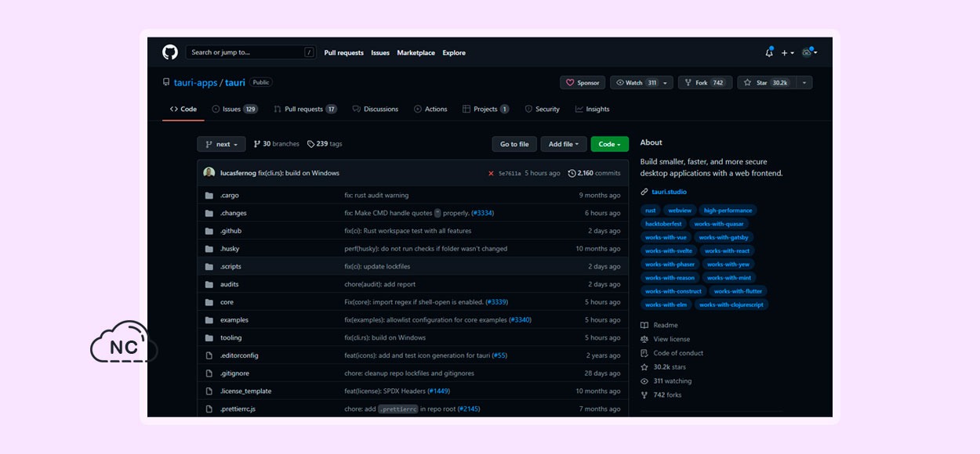The image size is (980, 454).
Task: Switch to the Actions tab
Action: [x=430, y=109]
